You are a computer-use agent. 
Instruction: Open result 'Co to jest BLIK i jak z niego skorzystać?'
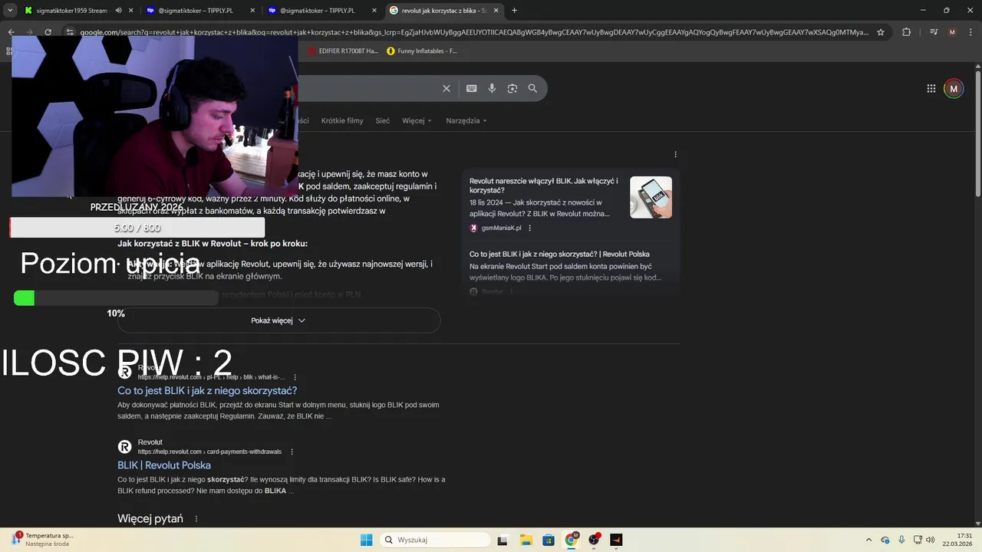click(207, 391)
